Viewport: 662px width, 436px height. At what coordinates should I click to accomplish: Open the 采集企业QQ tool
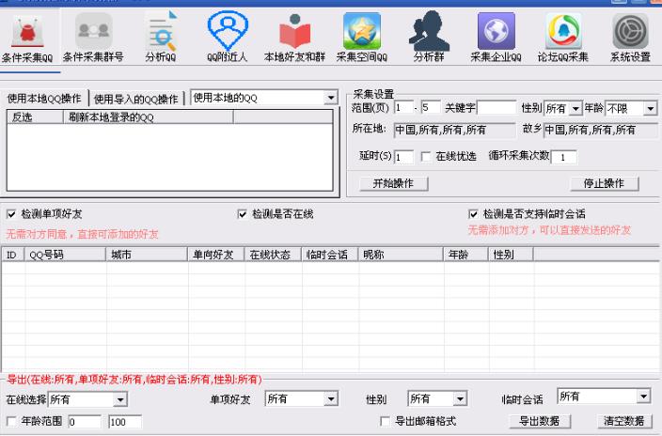pos(496,39)
